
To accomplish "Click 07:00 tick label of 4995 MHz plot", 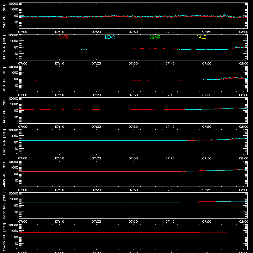I will [22, 190].
